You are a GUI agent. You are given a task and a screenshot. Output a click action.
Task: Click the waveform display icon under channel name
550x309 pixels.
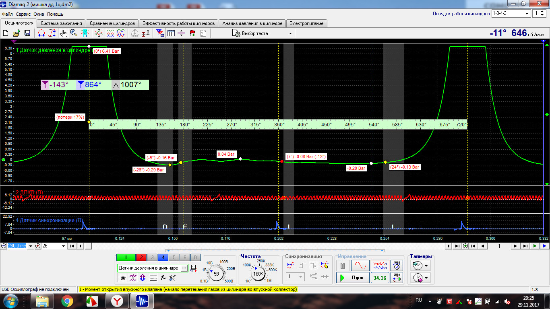pyautogui.click(x=133, y=278)
